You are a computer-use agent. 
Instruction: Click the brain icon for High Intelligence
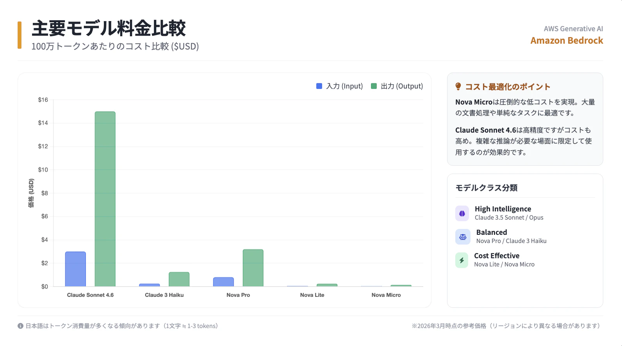tap(462, 213)
